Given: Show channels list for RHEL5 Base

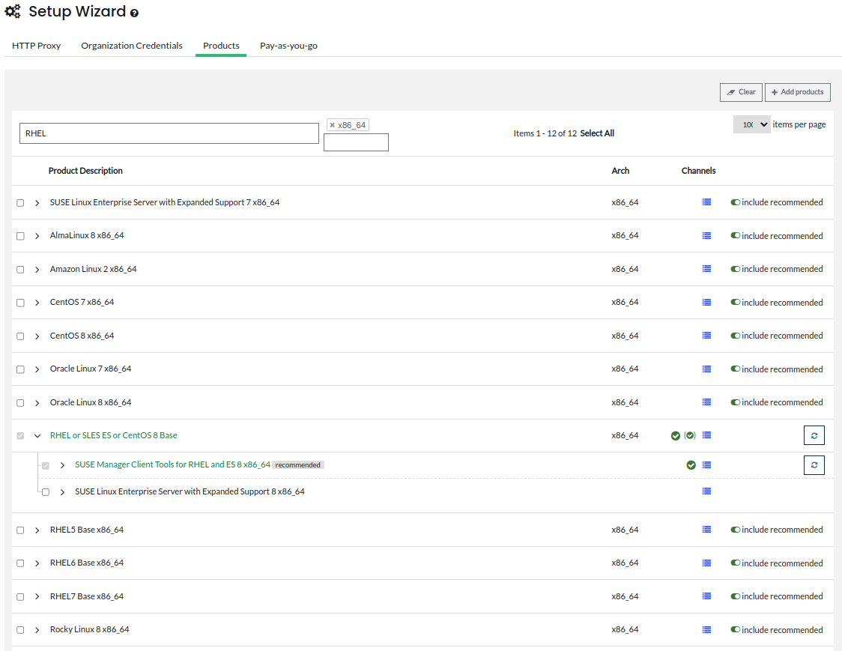Looking at the screenshot, I should 706,529.
